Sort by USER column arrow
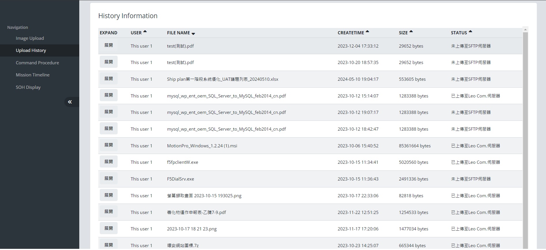This screenshot has width=546, height=250. (145, 32)
